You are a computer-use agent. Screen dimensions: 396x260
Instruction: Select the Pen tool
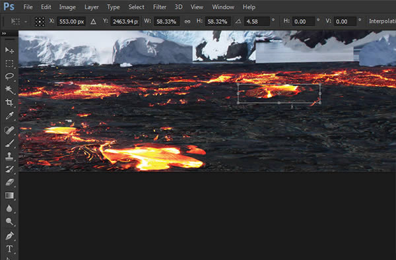pos(9,236)
